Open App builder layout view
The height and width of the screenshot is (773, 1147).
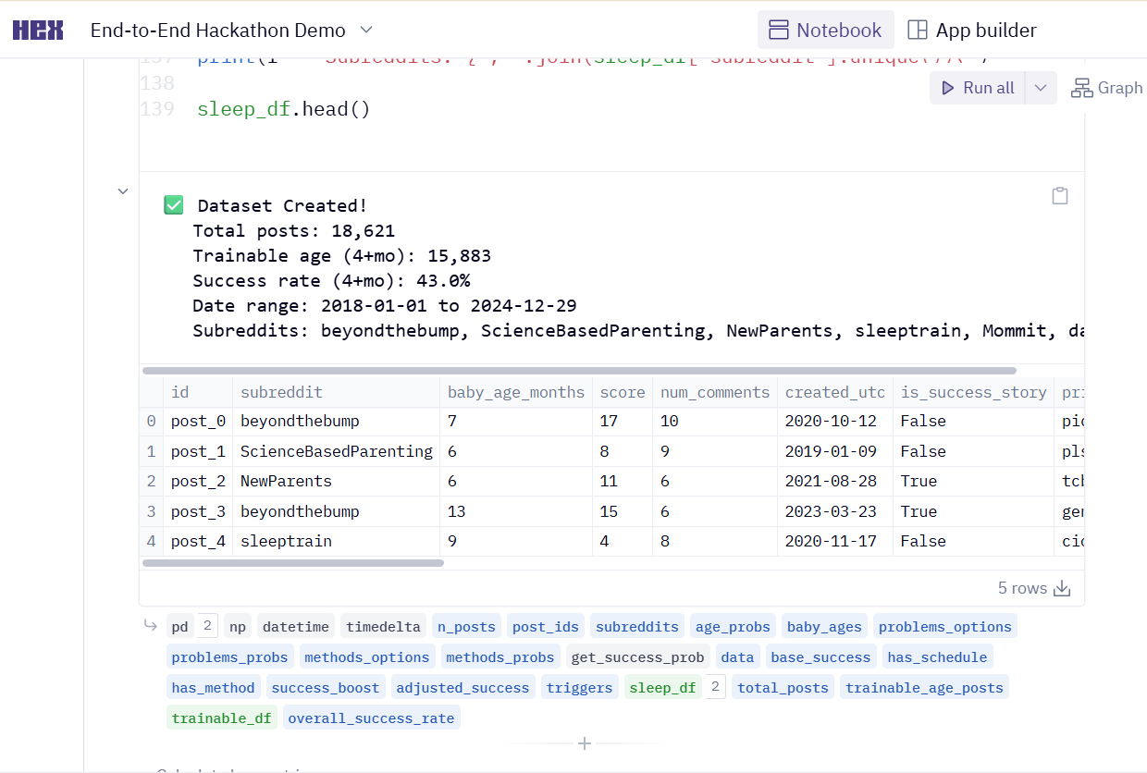click(x=971, y=30)
